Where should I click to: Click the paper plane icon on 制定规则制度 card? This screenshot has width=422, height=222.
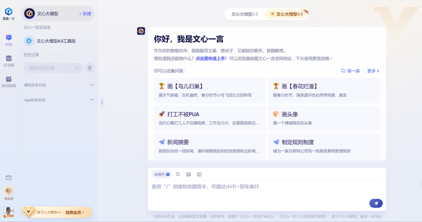click(x=276, y=142)
